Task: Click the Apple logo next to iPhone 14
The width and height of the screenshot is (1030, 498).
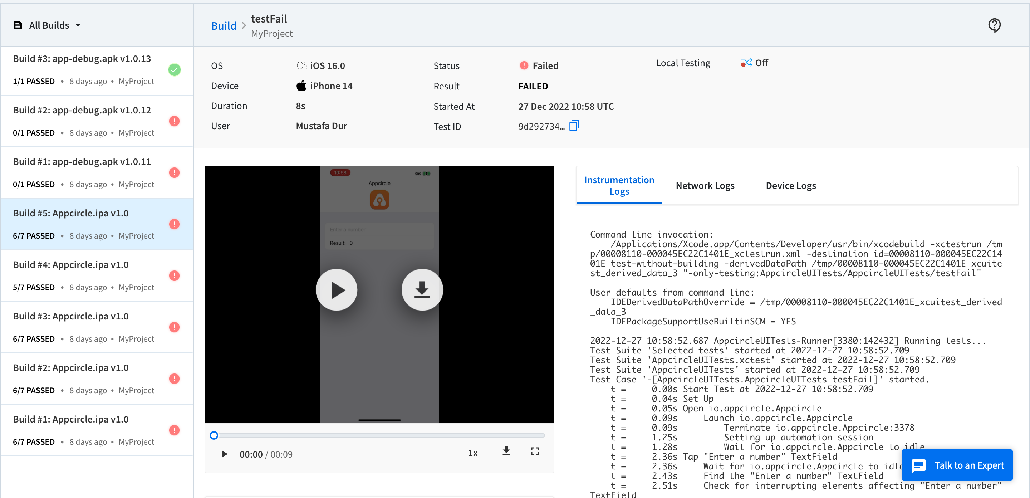Action: point(301,86)
